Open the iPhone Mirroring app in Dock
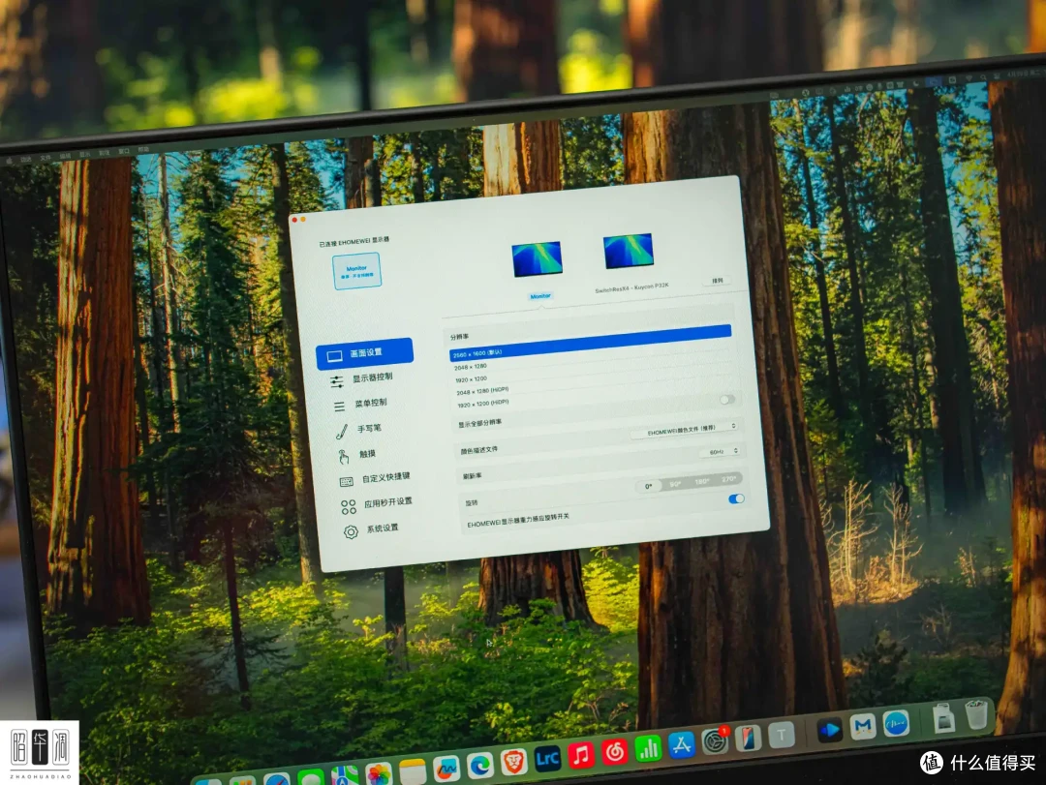 tap(749, 738)
